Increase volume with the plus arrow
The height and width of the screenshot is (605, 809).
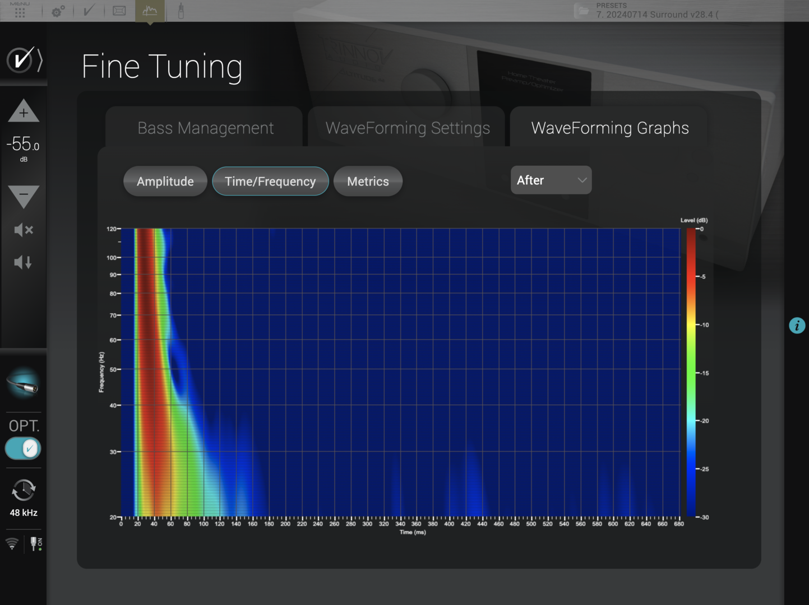click(24, 112)
